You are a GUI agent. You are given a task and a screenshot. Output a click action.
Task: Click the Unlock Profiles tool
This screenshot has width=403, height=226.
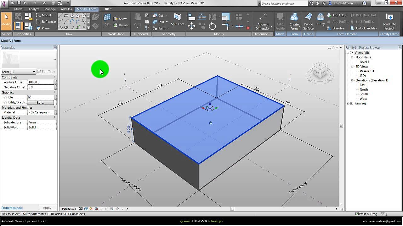coord(364,28)
